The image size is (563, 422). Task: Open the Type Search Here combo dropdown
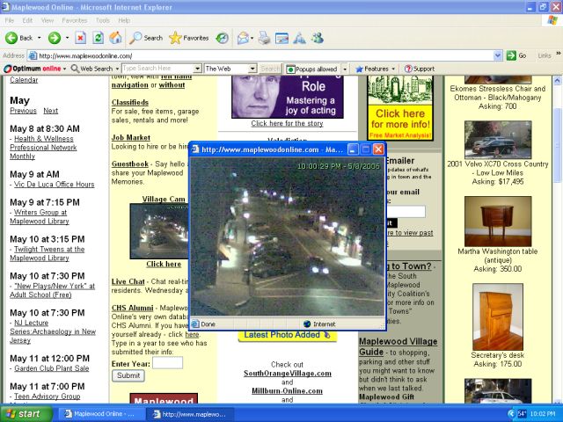[x=197, y=69]
